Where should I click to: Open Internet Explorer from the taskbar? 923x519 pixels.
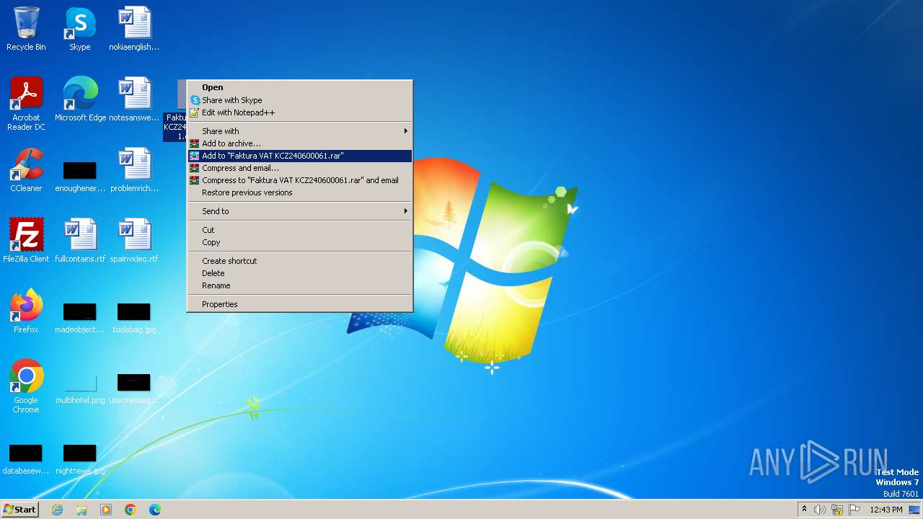click(58, 510)
